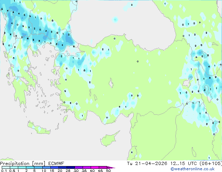Click legend scale label '25'
Viewport: 222px width, 172px height.
click(x=68, y=171)
